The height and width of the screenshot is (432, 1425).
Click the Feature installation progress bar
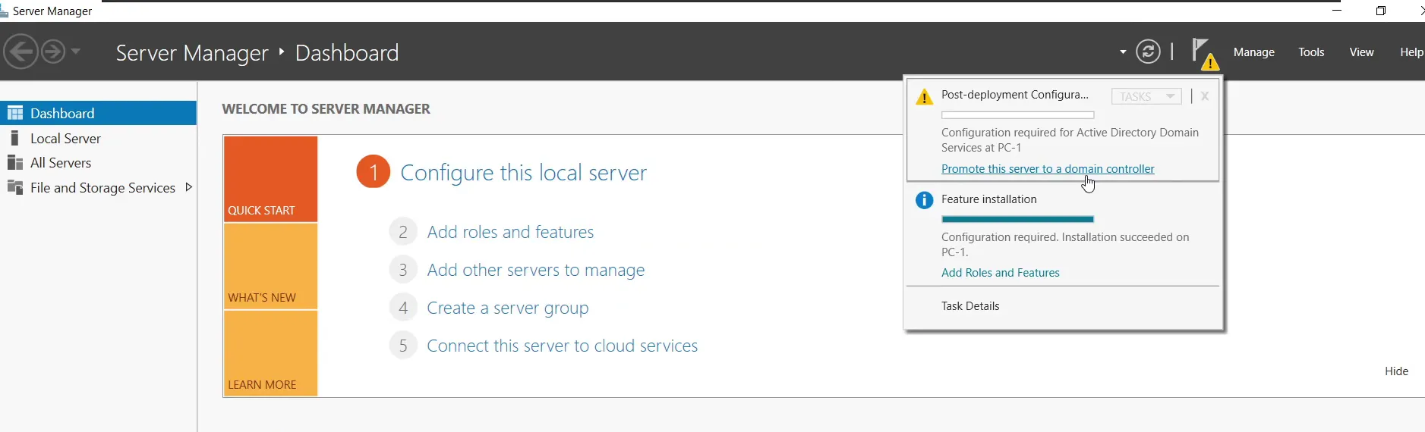pyautogui.click(x=1017, y=219)
